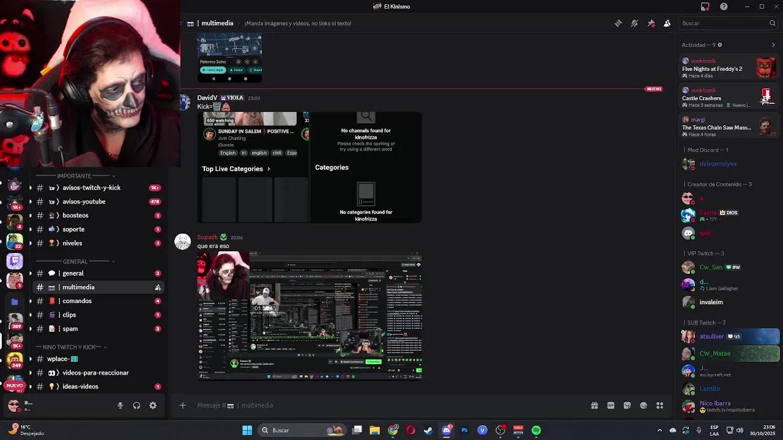Viewport: 783px width, 440px height.
Task: Mute microphone in user panel
Action: coord(120,405)
